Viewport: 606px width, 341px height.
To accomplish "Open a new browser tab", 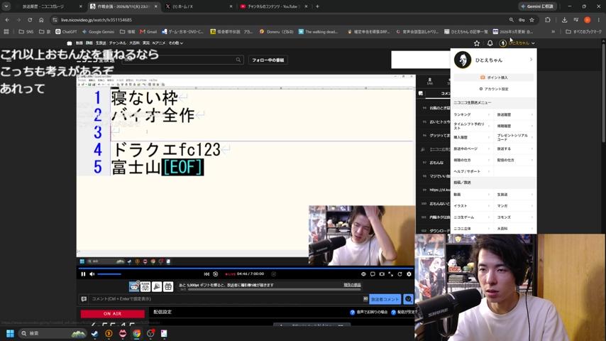I will coord(317,6).
